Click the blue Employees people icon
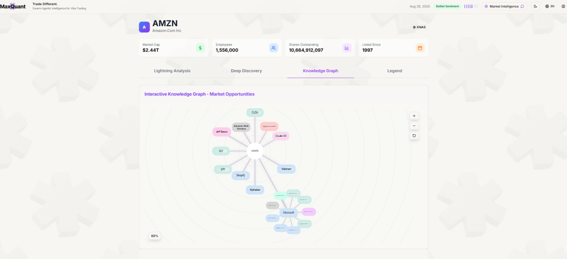This screenshot has width=567, height=259. (x=274, y=48)
